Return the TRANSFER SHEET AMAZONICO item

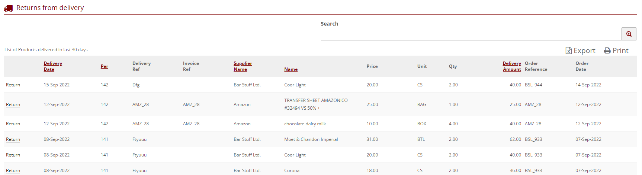13,105
